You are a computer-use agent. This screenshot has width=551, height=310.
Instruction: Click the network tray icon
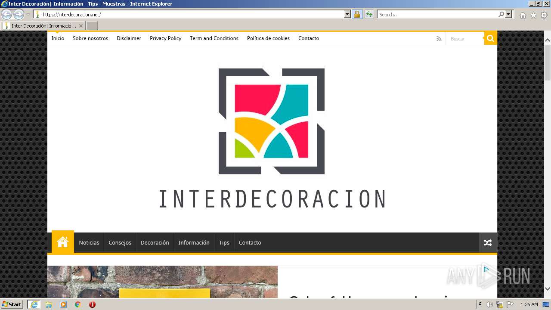pos(500,304)
